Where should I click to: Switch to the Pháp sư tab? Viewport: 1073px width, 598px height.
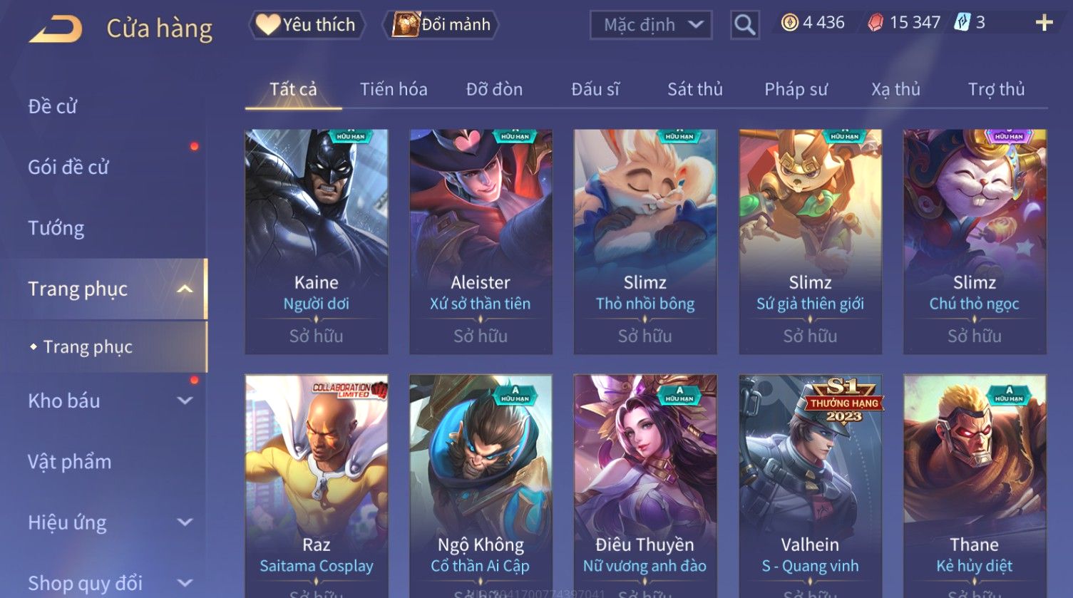click(x=796, y=89)
